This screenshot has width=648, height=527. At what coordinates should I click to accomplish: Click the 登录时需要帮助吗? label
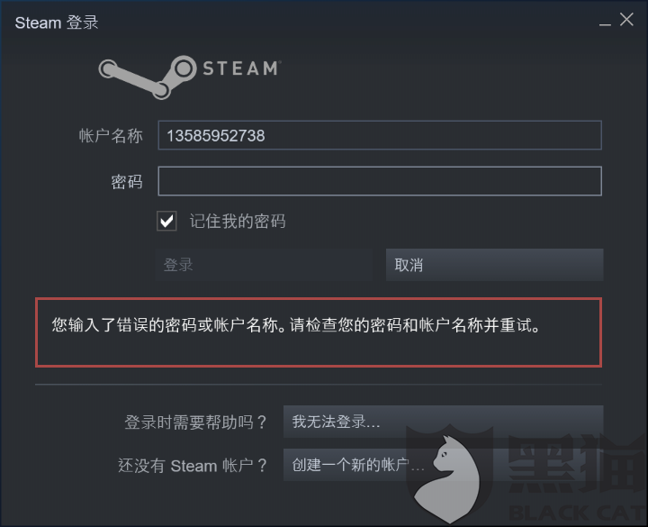click(195, 423)
